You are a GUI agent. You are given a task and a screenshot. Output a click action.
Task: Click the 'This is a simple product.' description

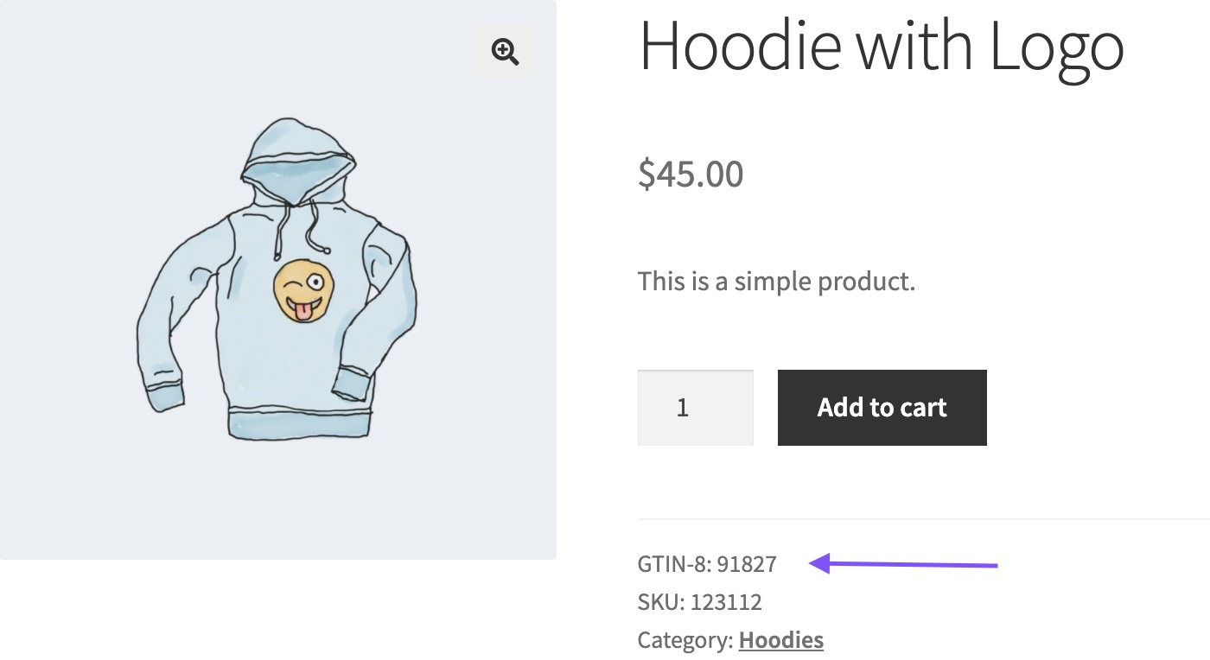tap(776, 282)
